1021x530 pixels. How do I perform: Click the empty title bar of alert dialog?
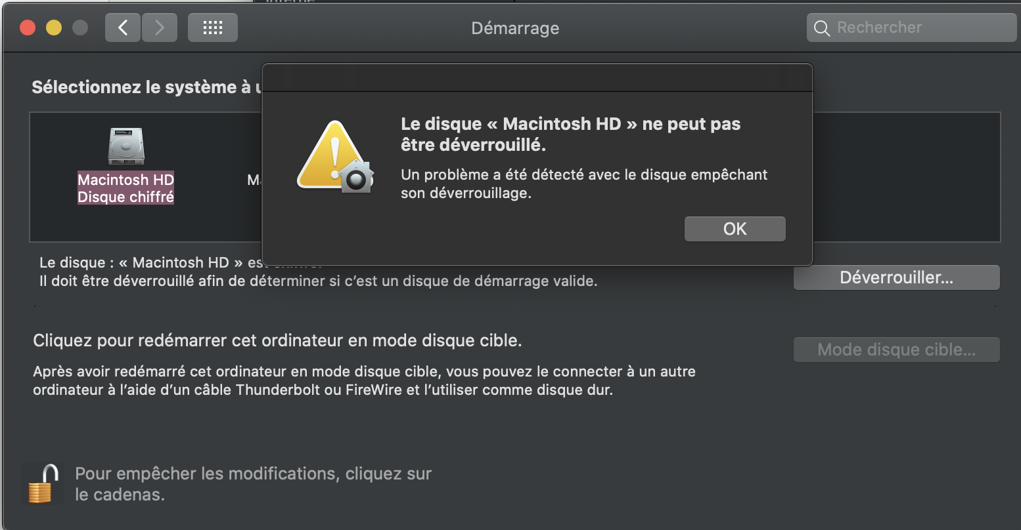pyautogui.click(x=537, y=77)
